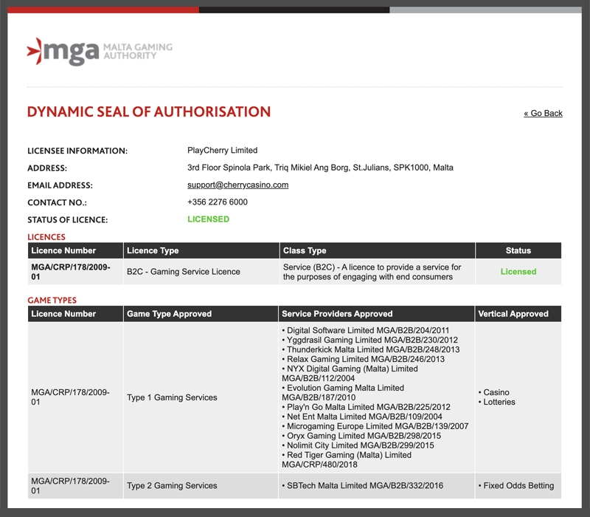Click the Game Type Approved column header
Viewport: 590px width, 517px height.
point(169,314)
